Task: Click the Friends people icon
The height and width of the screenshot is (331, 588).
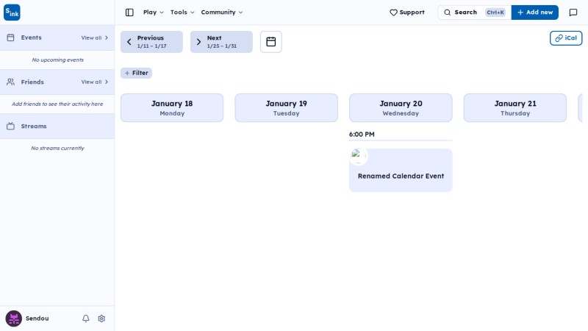Action: pyautogui.click(x=10, y=82)
